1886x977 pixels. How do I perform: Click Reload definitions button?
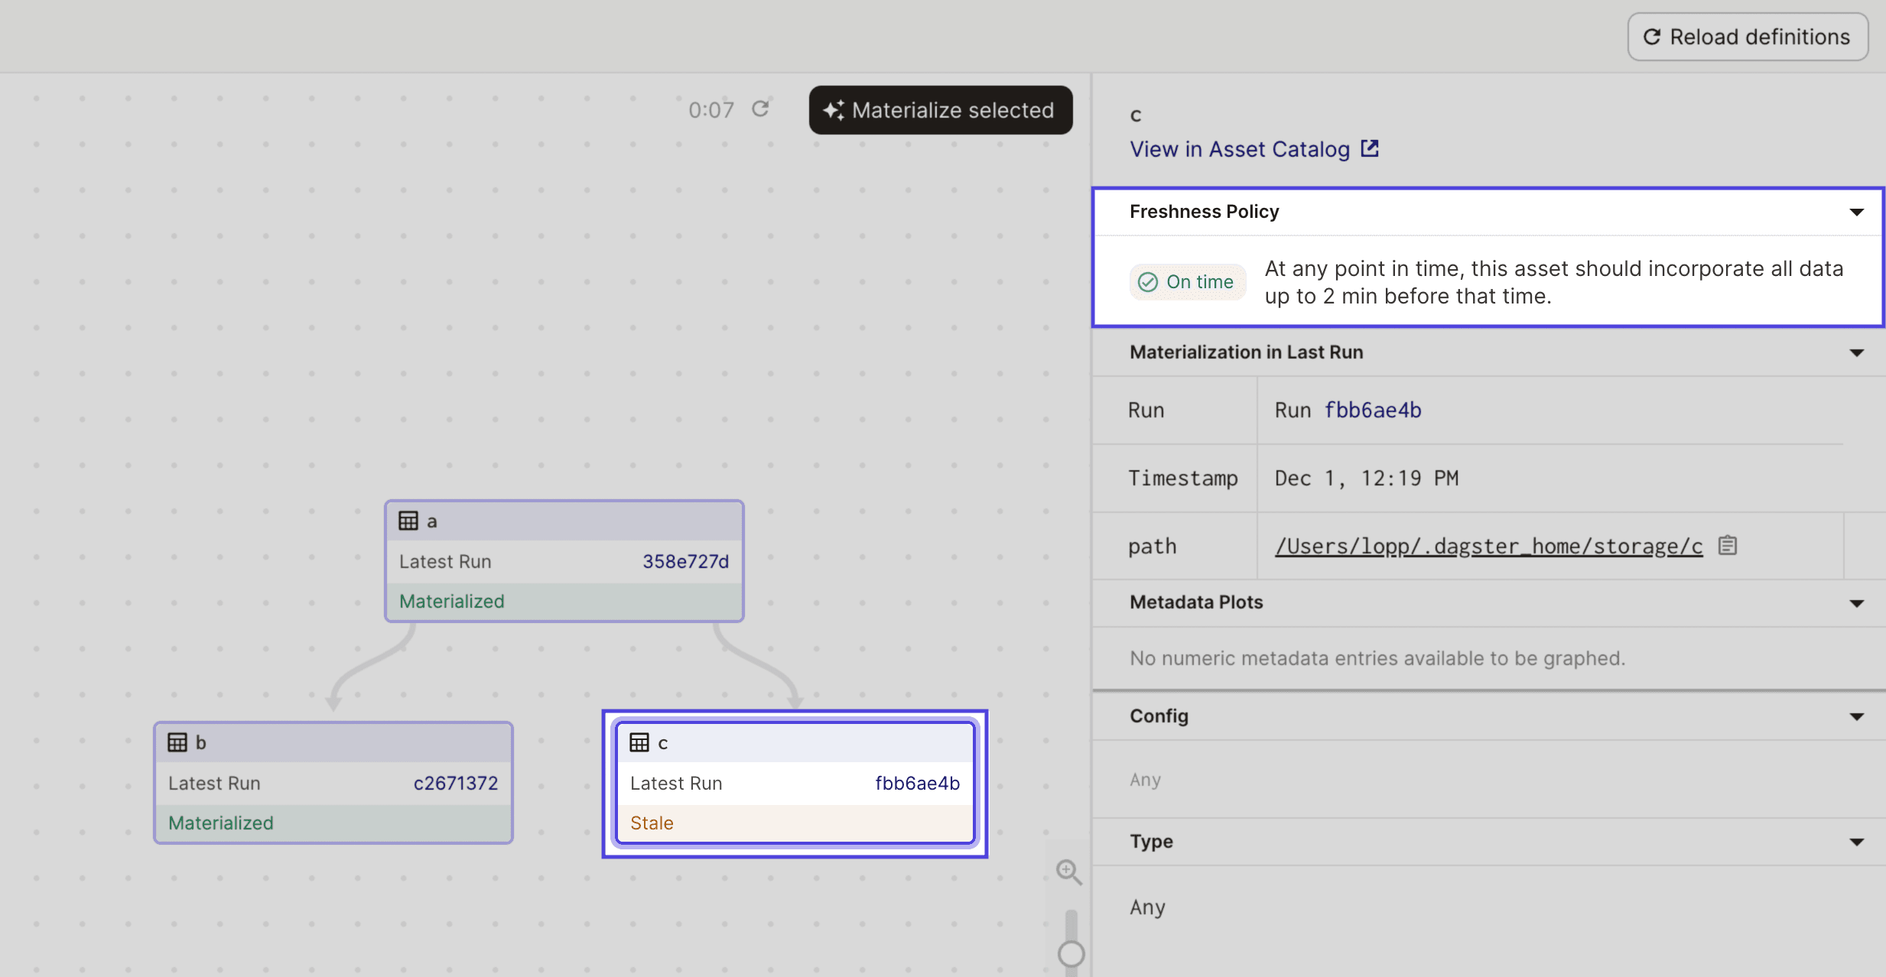coord(1748,37)
